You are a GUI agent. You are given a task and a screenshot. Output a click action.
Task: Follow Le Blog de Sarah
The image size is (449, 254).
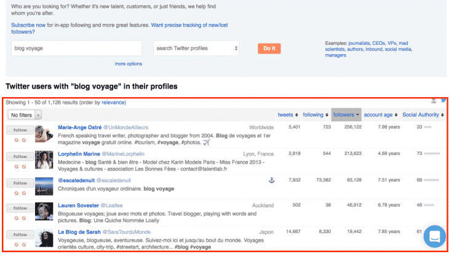pyautogui.click(x=20, y=235)
